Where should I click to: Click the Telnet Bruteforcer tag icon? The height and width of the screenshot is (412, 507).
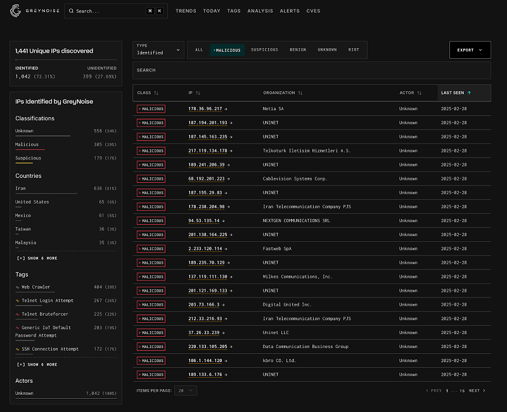18,314
